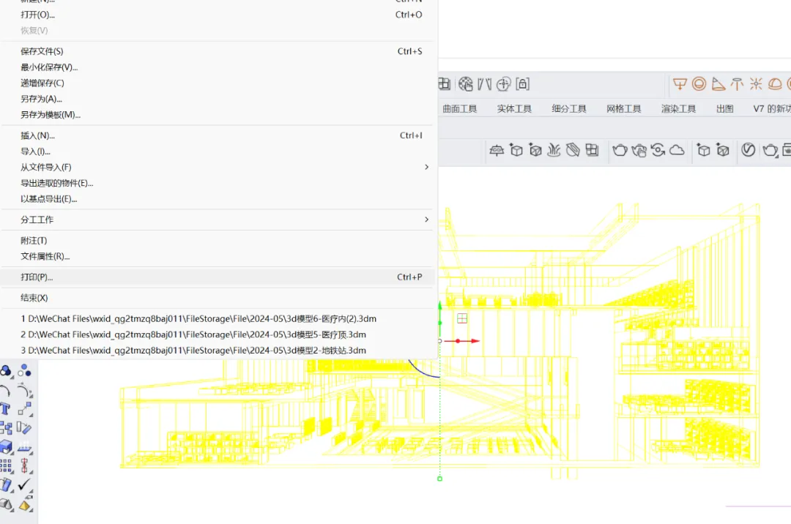This screenshot has height=524, width=791.
Task: Click the crosshair target icon in top toolbar
Action: [503, 83]
